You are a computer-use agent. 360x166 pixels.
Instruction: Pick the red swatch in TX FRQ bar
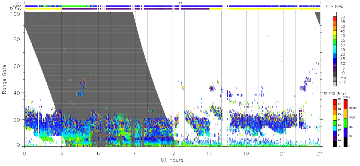[x=334, y=102]
